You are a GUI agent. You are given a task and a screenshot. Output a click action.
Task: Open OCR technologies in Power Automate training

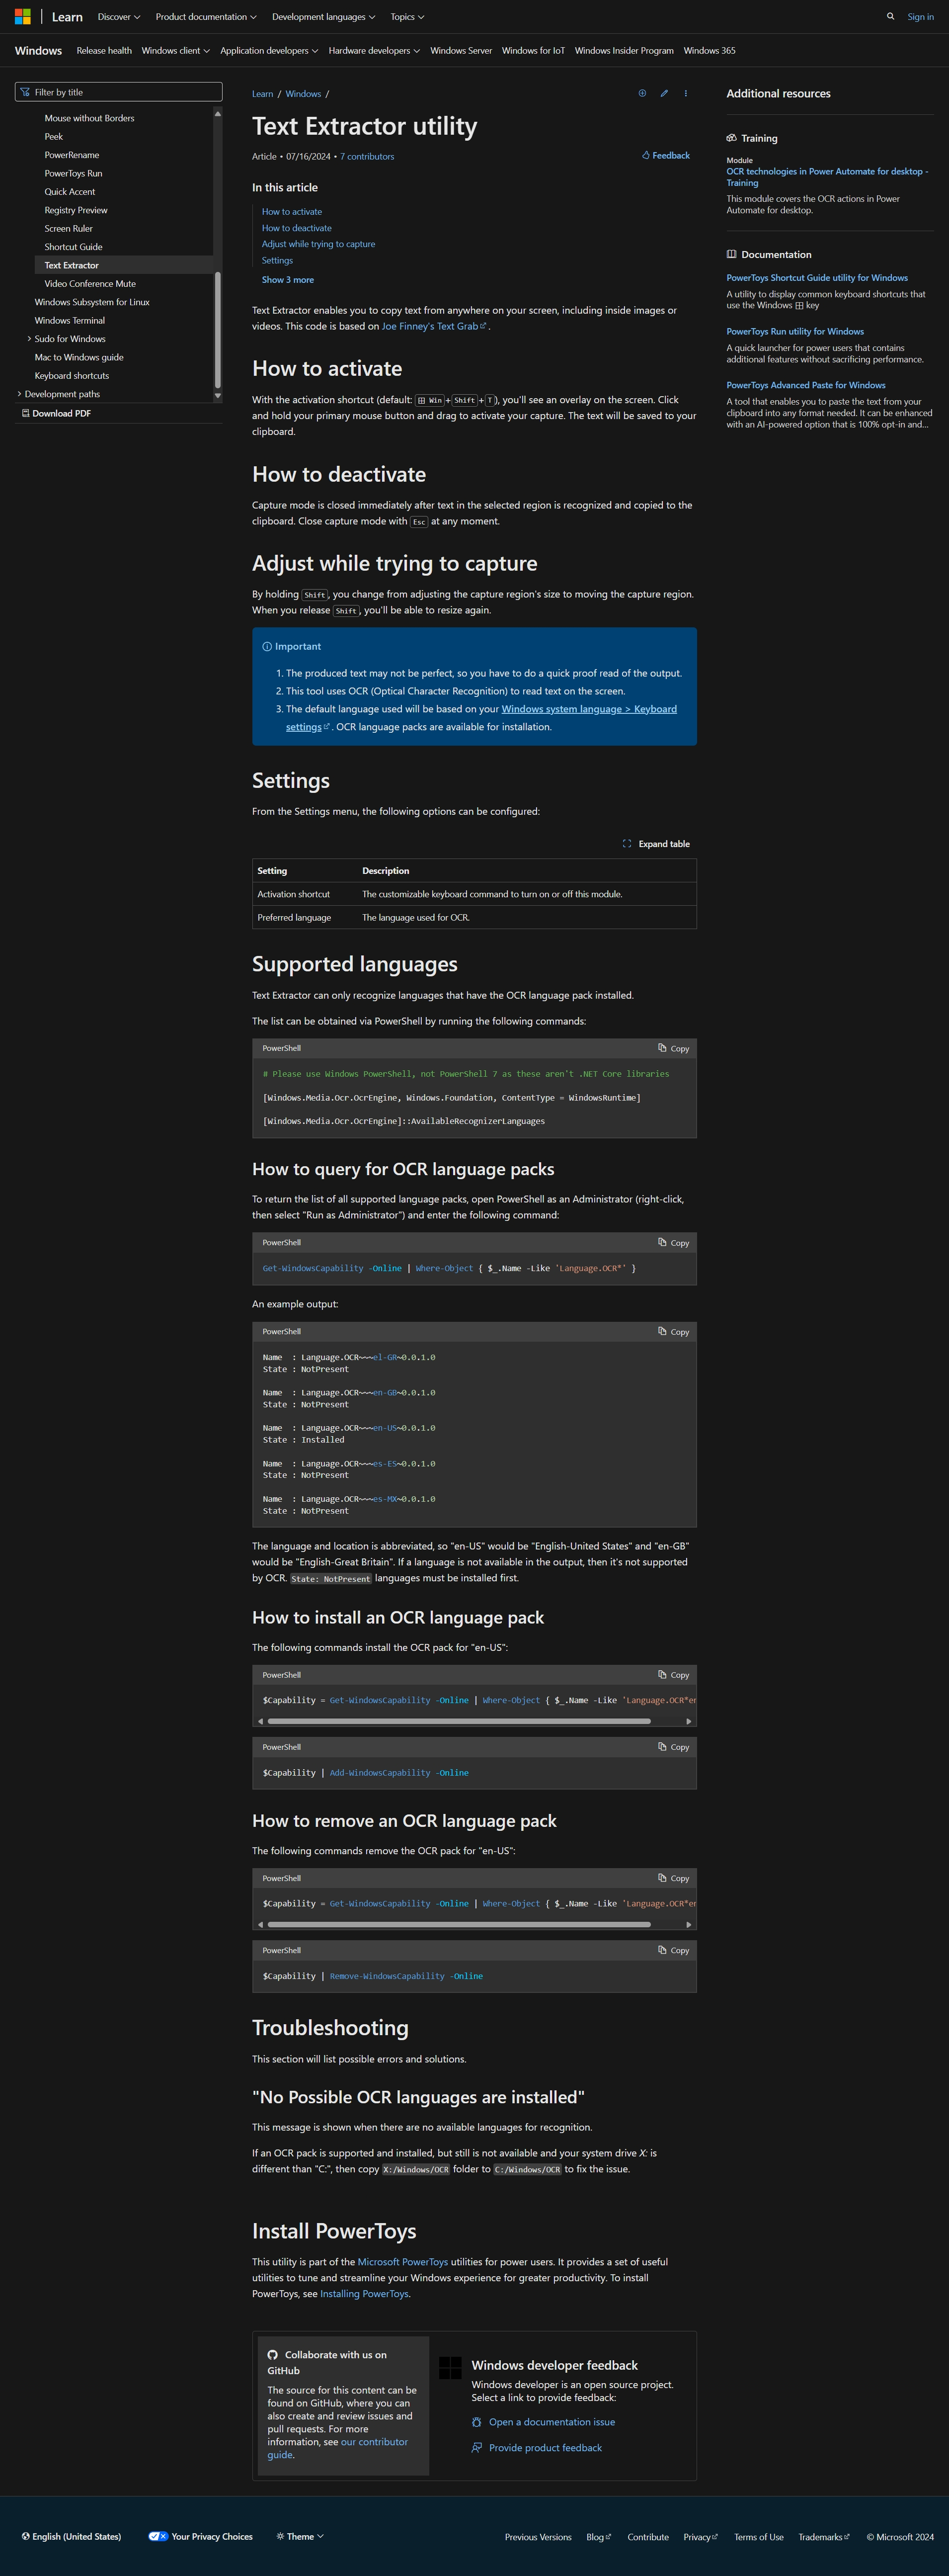point(827,177)
